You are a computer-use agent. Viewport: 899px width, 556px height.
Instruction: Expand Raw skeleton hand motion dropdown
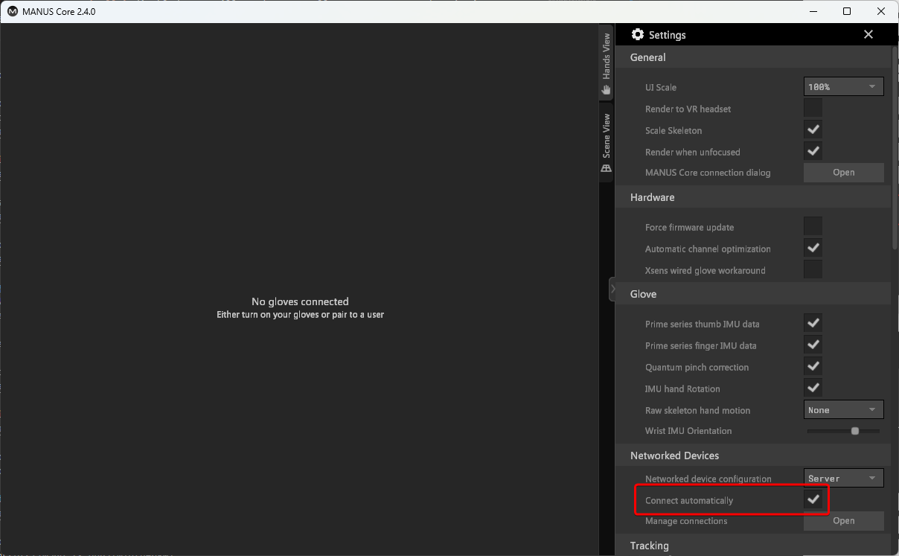[843, 410]
